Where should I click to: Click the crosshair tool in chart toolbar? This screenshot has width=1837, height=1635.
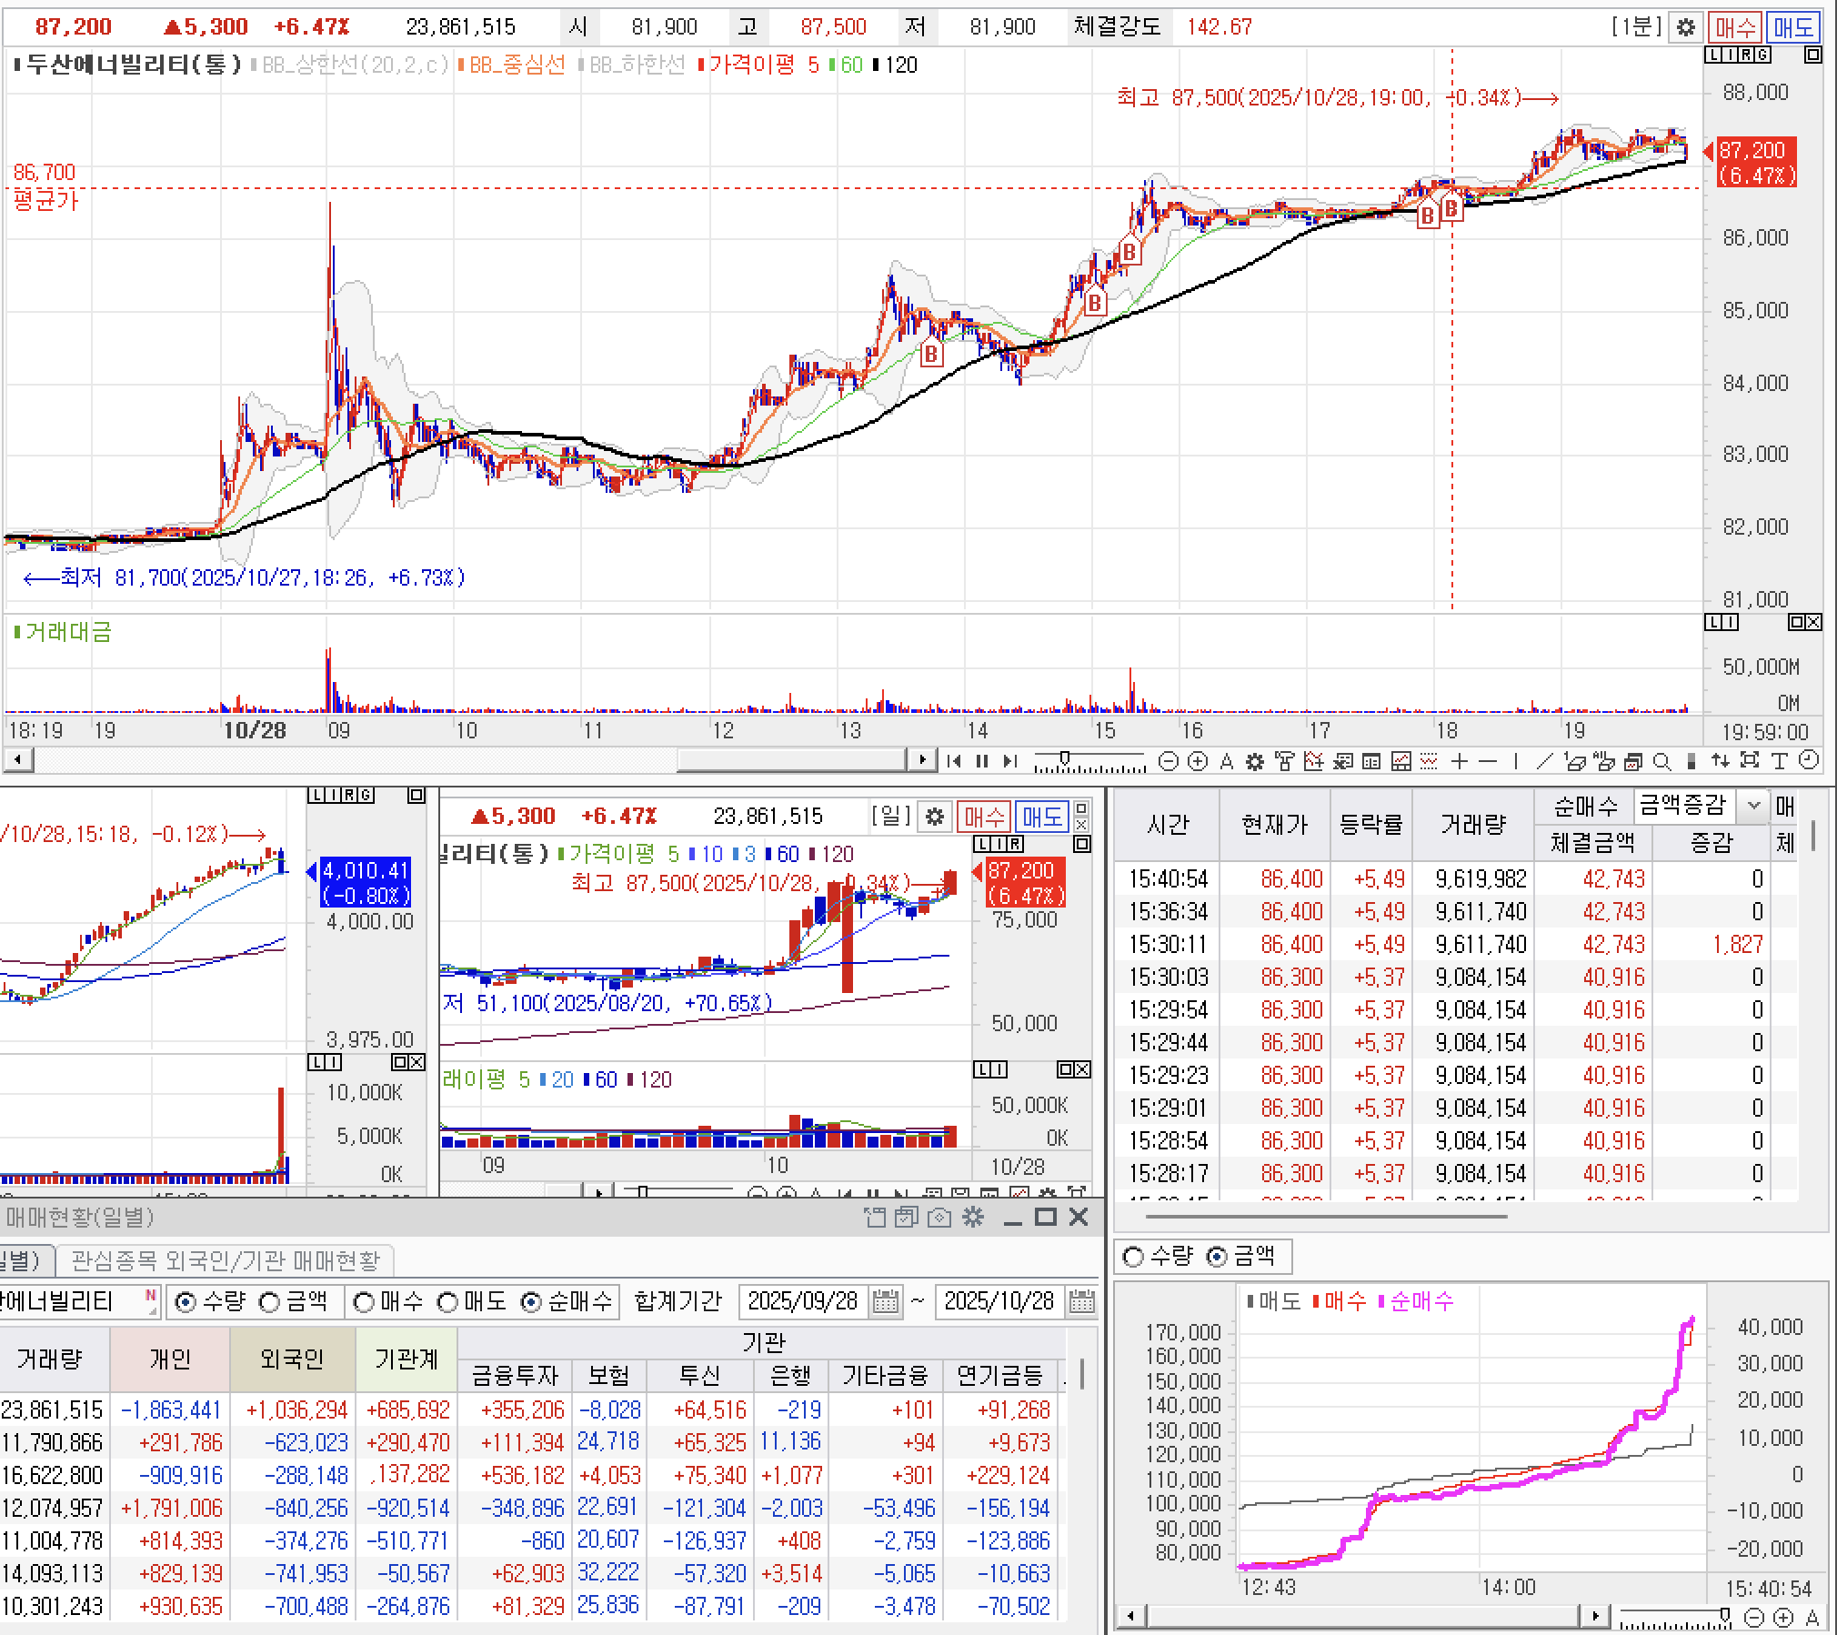point(1460,761)
